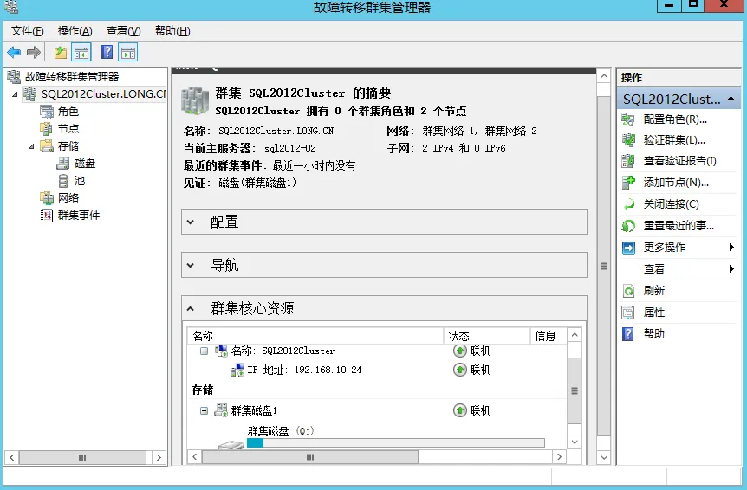Click the blue Back arrow in toolbar
The image size is (747, 490).
(14, 52)
